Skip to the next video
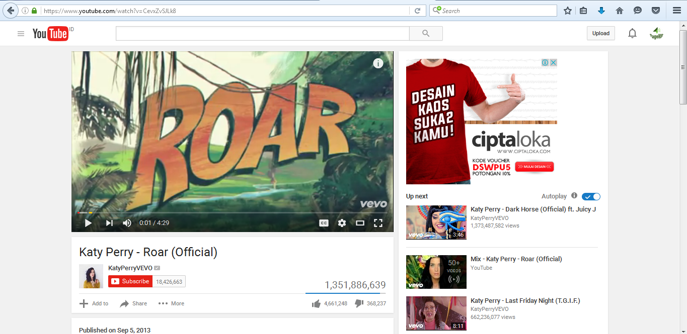Screen dimensions: 687x334 click(109, 223)
